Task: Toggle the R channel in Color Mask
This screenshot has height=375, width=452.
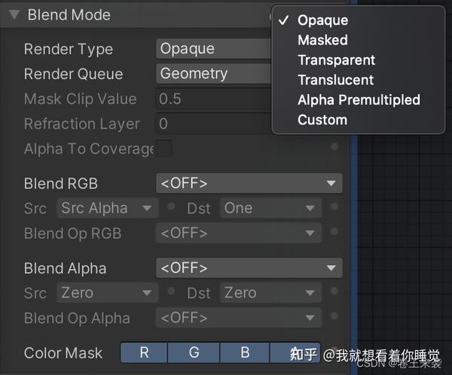Action: pos(143,352)
